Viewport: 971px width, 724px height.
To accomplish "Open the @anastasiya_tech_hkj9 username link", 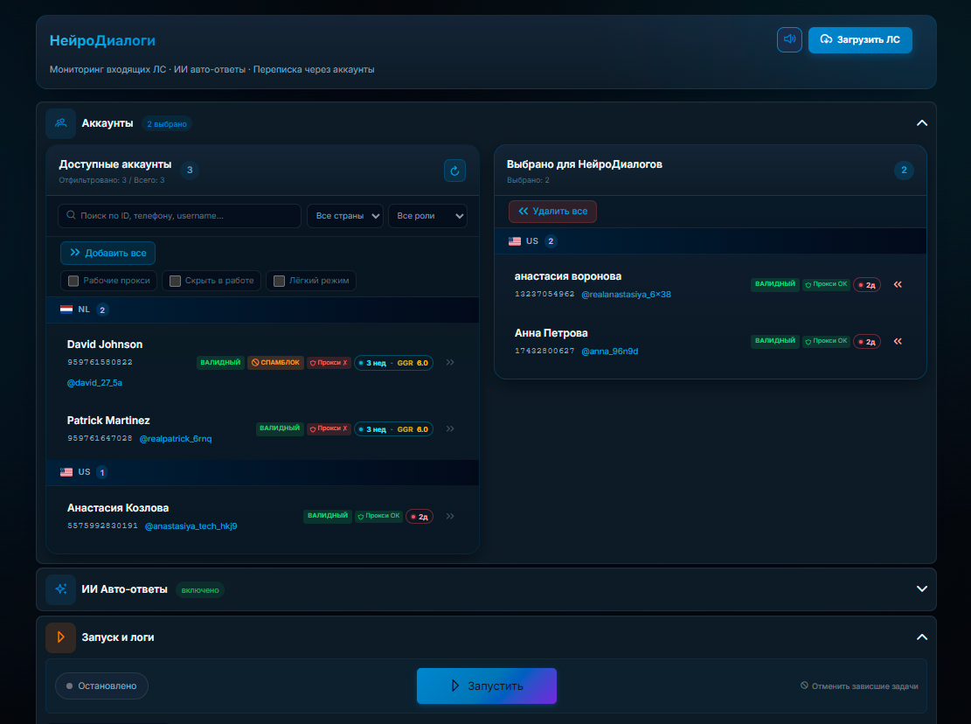I will pyautogui.click(x=191, y=526).
